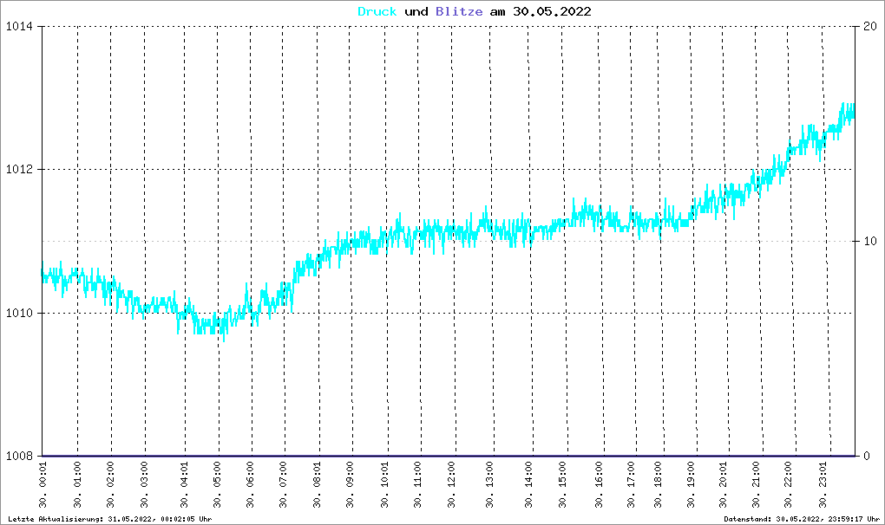Click the "30. 10:01" time axis label
The width and height of the screenshot is (885, 525).
385,485
